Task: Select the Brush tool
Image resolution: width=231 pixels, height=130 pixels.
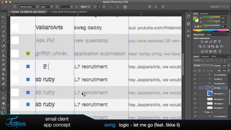Action: click(3, 51)
